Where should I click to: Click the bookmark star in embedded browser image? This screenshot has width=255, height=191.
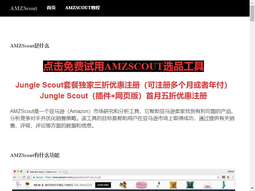218,177
